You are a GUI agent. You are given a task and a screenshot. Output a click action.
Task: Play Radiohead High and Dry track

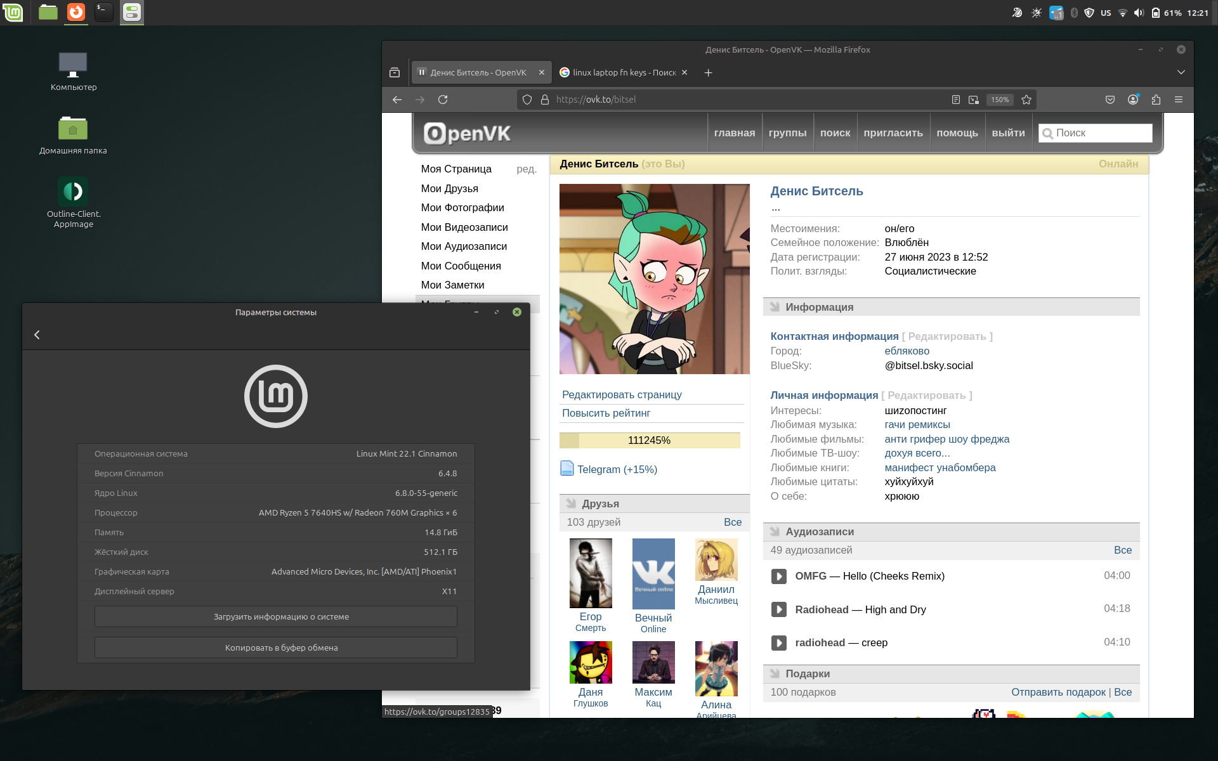(x=778, y=609)
